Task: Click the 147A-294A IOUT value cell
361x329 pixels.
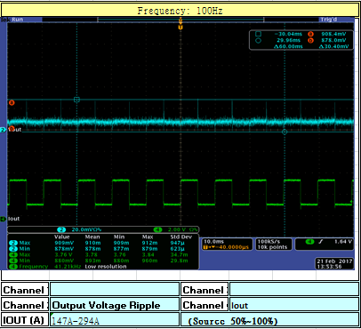Action: [x=115, y=320]
